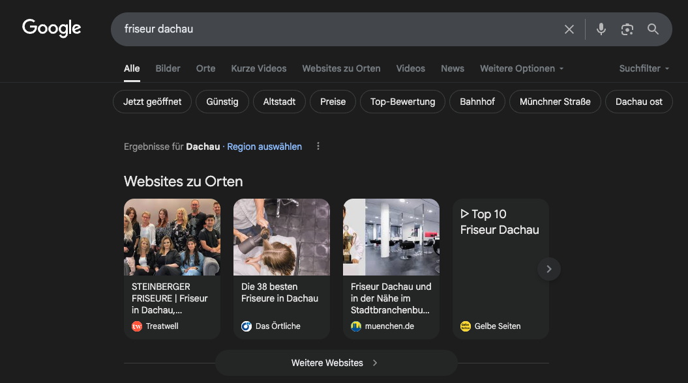Open 'STEINBERGER FRISEURE | Friseur in Dachau' result
Viewport: 688px width, 383px height.
point(170,298)
